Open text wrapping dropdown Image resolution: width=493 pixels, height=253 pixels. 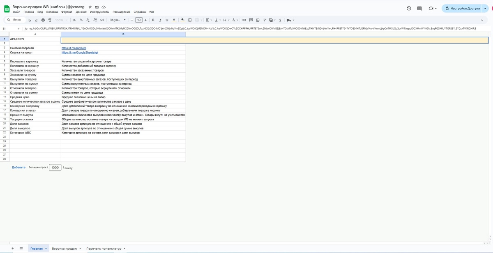226,20
